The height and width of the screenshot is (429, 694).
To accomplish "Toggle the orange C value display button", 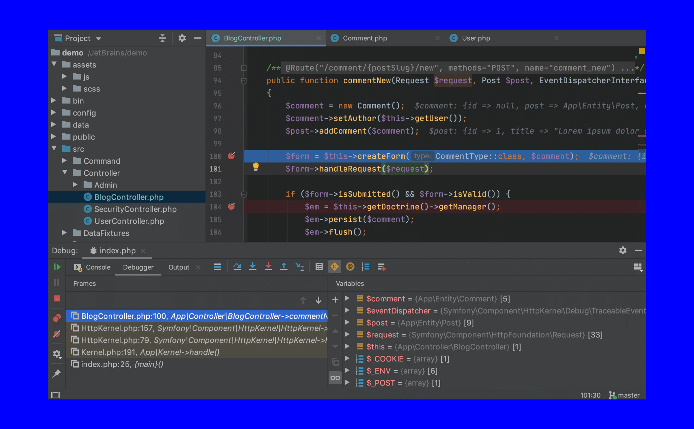I will click(x=335, y=267).
